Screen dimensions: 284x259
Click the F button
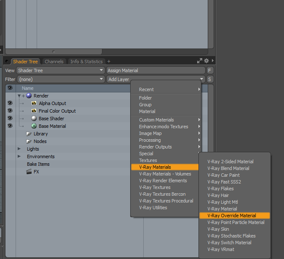tap(210, 70)
